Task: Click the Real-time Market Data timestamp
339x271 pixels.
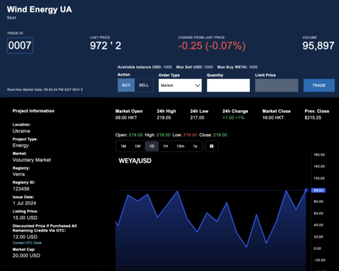Action: click(x=44, y=90)
